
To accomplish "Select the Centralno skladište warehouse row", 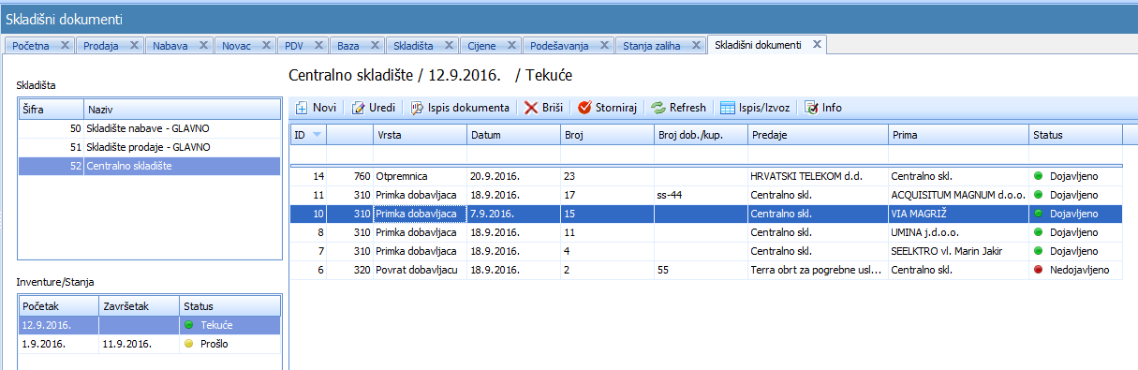I will click(x=150, y=166).
